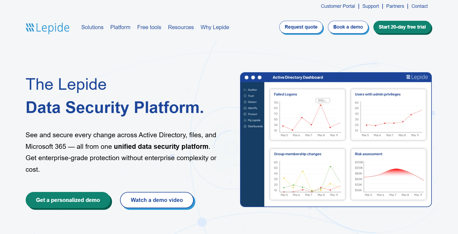This screenshot has height=234, width=458.
Task: Open the Platform navigation menu
Action: click(120, 27)
